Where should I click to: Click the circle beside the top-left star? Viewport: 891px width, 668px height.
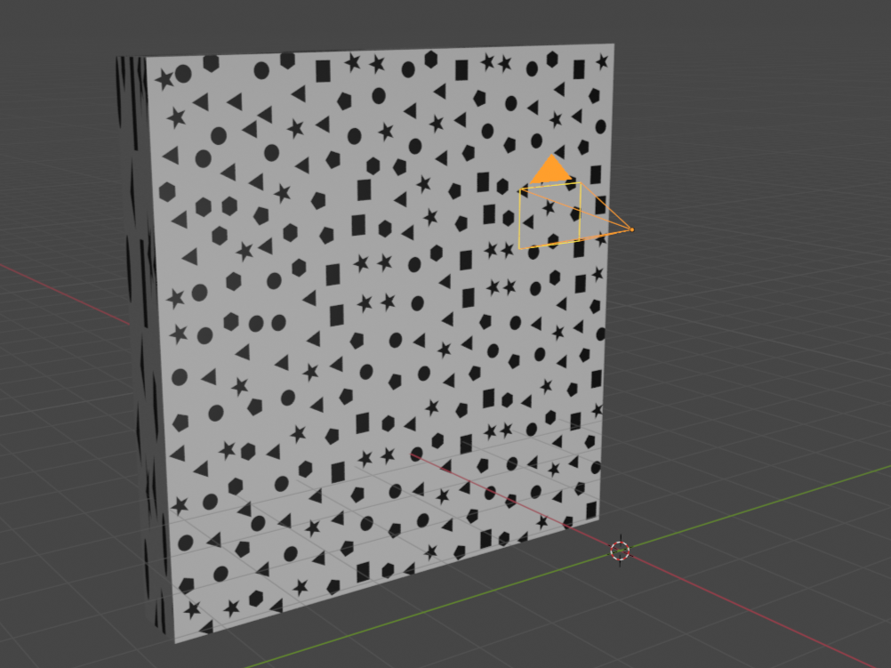[183, 74]
